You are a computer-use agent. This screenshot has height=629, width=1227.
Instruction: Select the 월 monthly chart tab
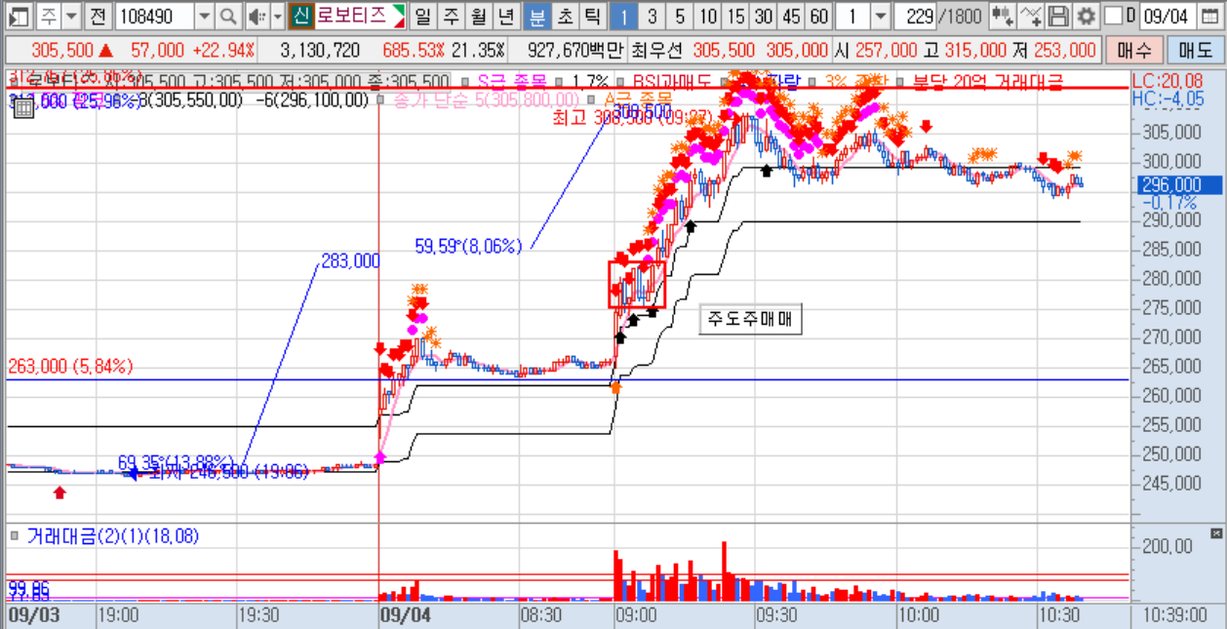(478, 16)
